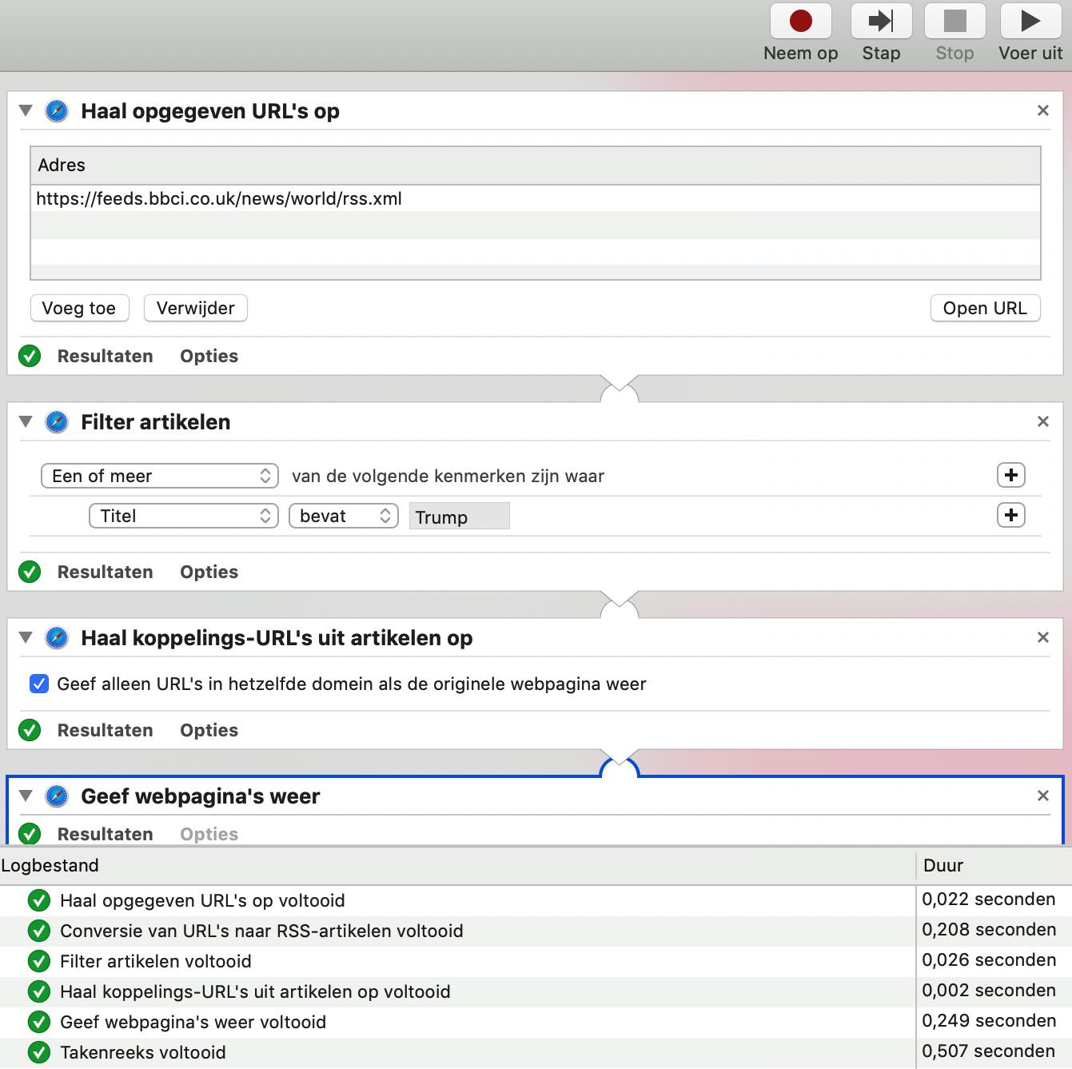1072x1069 pixels.
Task: Collapse the Haal opgegeven URL's op action
Action: (26, 111)
